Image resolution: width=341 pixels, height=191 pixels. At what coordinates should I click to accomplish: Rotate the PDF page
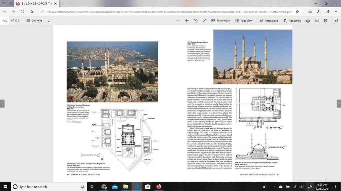click(195, 21)
